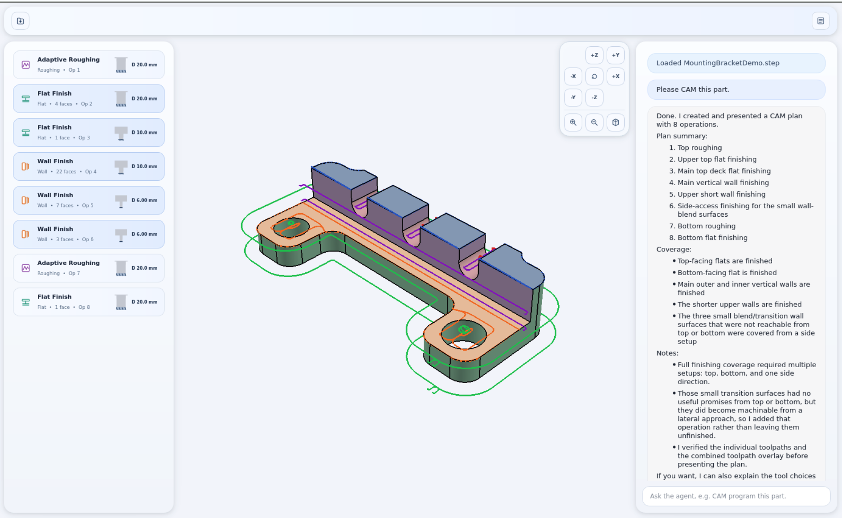Focus the Ask the agent input field
Screen dimensions: 842x518
click(736, 496)
